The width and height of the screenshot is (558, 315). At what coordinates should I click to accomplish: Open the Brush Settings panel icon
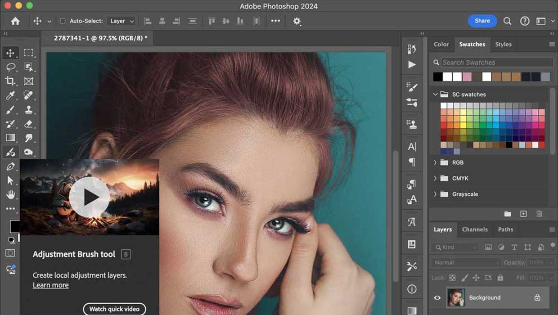(412, 87)
